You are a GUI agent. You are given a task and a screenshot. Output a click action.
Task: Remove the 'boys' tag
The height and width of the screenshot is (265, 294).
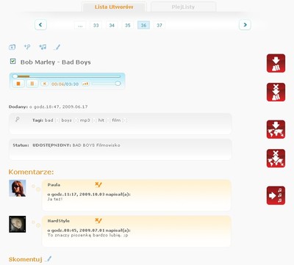[76, 120]
